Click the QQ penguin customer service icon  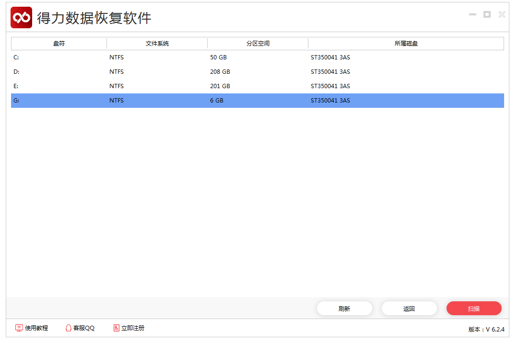68,328
